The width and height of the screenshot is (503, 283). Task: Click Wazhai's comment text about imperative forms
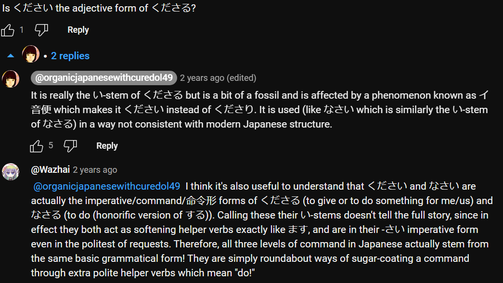click(262, 230)
